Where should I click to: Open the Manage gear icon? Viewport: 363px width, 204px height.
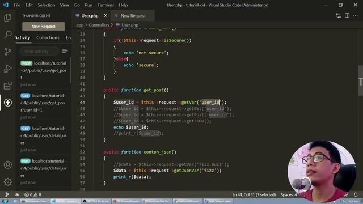coord(7,182)
